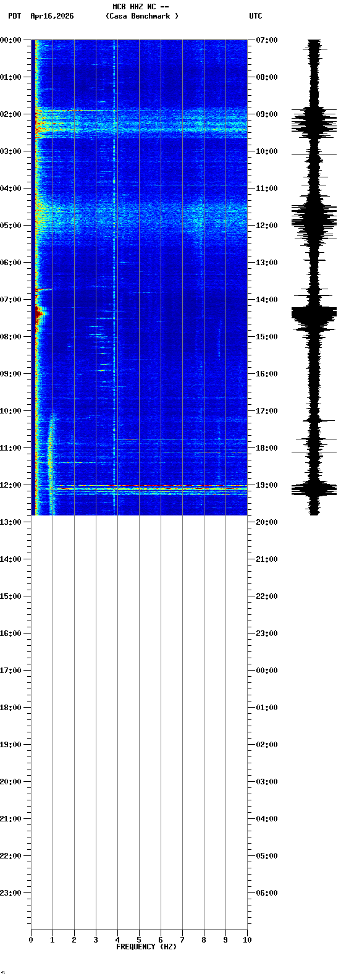
Task: Click the UTC time label '03:00'
Action: click(267, 782)
